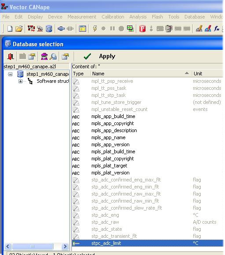The image size is (225, 255).
Task: Select the mpls_app_description row
Action: (147, 130)
